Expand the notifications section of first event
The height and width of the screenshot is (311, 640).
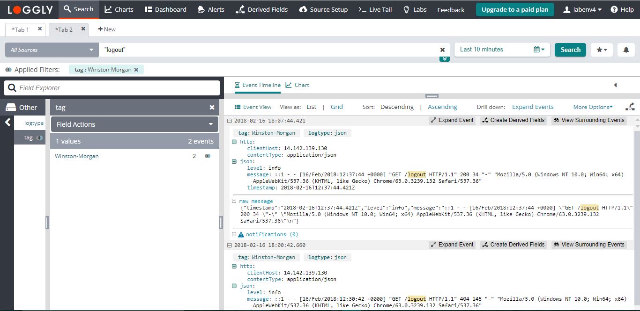point(234,234)
